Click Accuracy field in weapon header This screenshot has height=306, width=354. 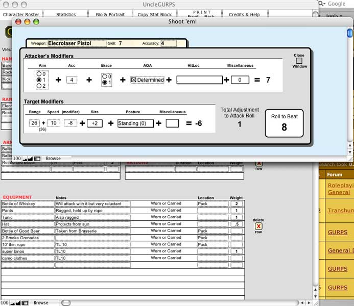click(x=169, y=43)
